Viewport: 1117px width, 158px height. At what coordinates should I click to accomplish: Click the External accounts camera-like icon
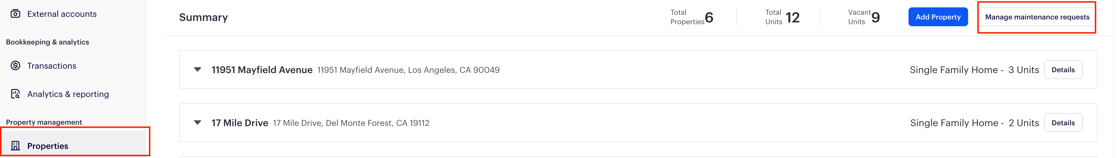coord(15,14)
